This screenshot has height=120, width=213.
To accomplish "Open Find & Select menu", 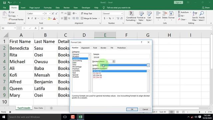I will [202, 16].
